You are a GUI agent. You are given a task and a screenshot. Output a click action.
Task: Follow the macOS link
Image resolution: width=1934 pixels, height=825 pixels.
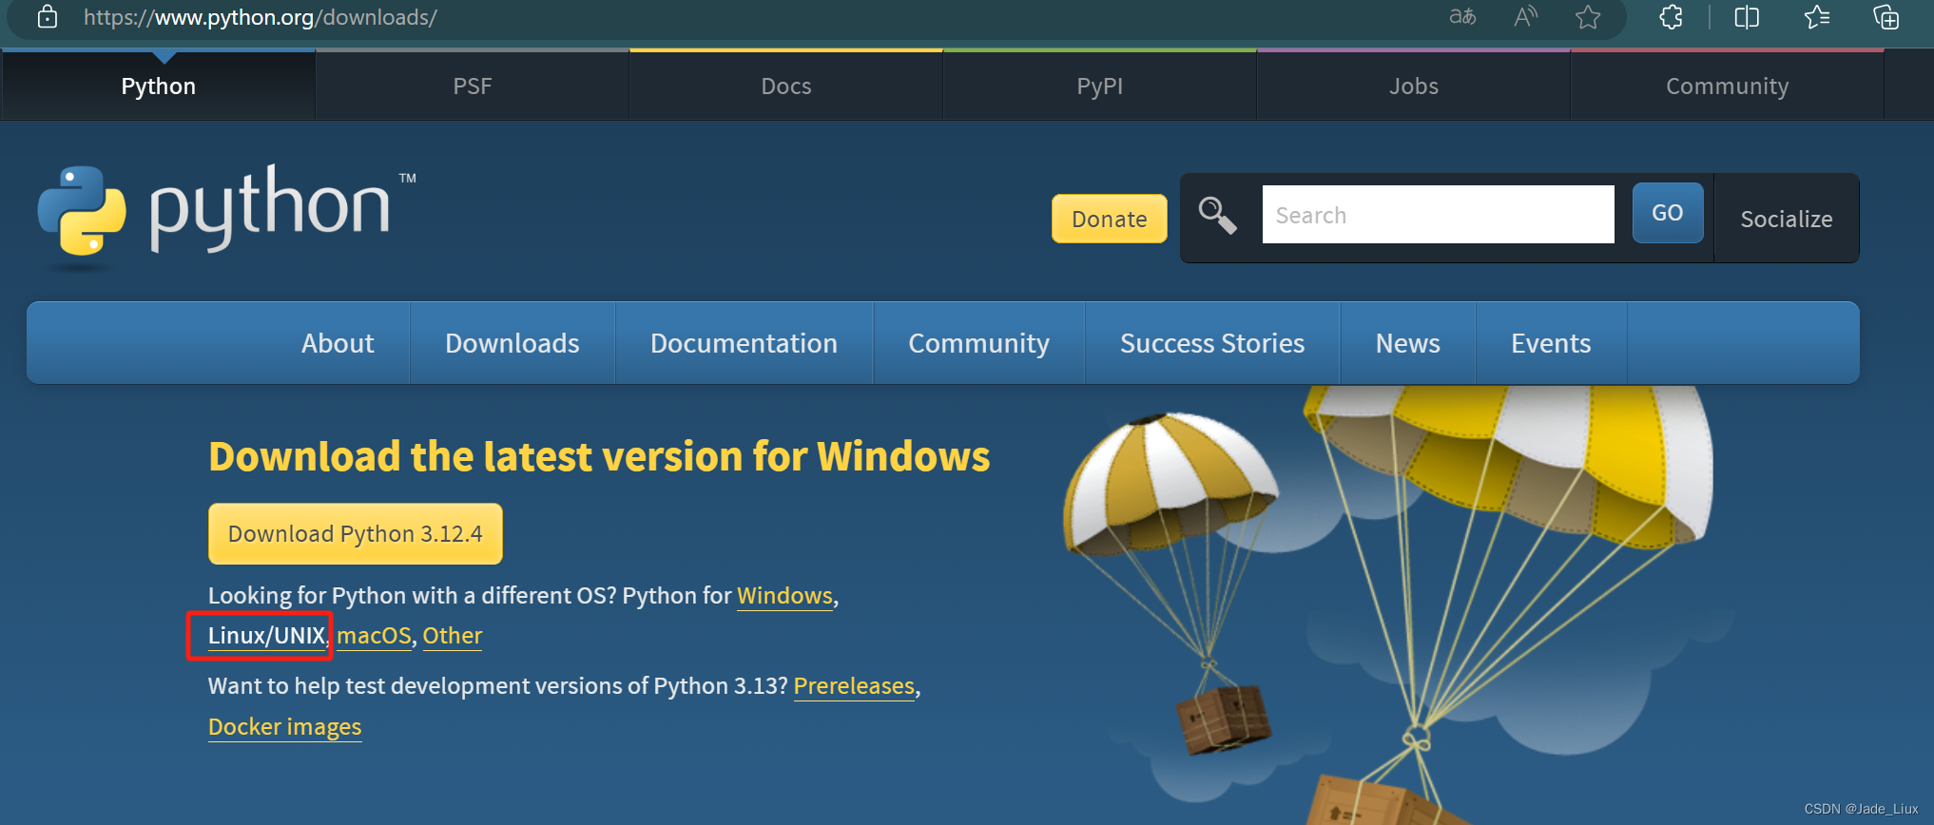tap(374, 636)
